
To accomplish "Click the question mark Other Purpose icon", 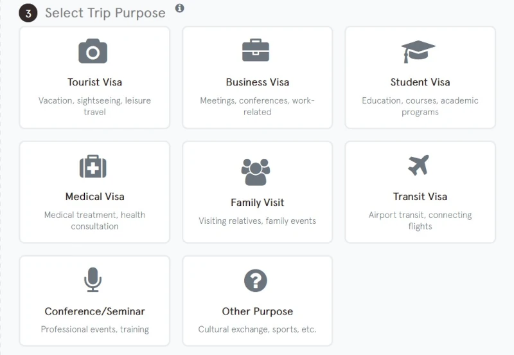I will pos(256,280).
